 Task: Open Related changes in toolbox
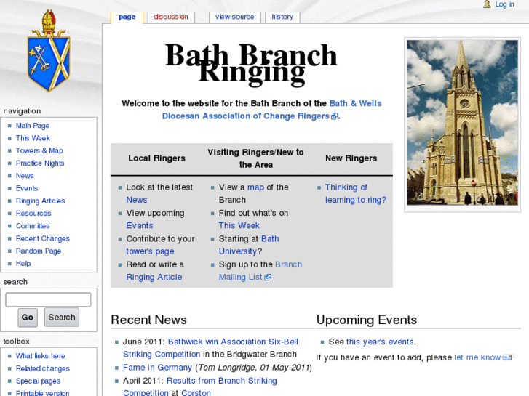42,368
